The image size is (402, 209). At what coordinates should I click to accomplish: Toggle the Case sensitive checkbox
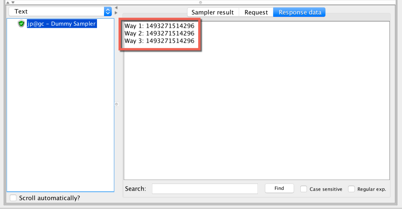(x=303, y=189)
